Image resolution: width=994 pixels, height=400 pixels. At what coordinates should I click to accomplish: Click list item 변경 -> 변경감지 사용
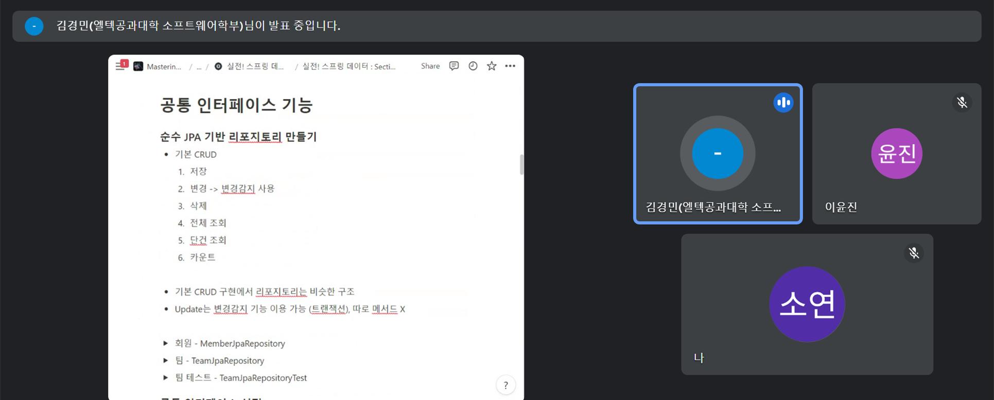[x=232, y=189]
